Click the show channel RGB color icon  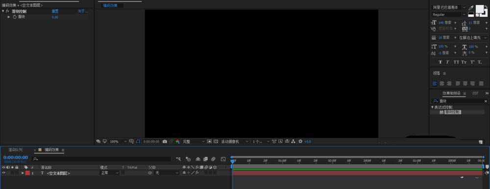[x=177, y=142]
